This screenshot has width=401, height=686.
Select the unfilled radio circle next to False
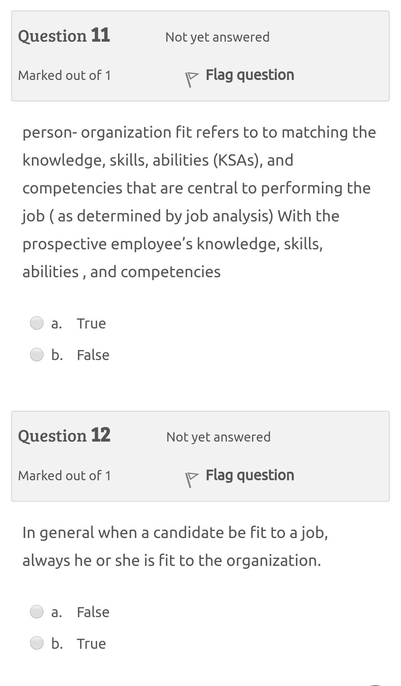point(37,355)
